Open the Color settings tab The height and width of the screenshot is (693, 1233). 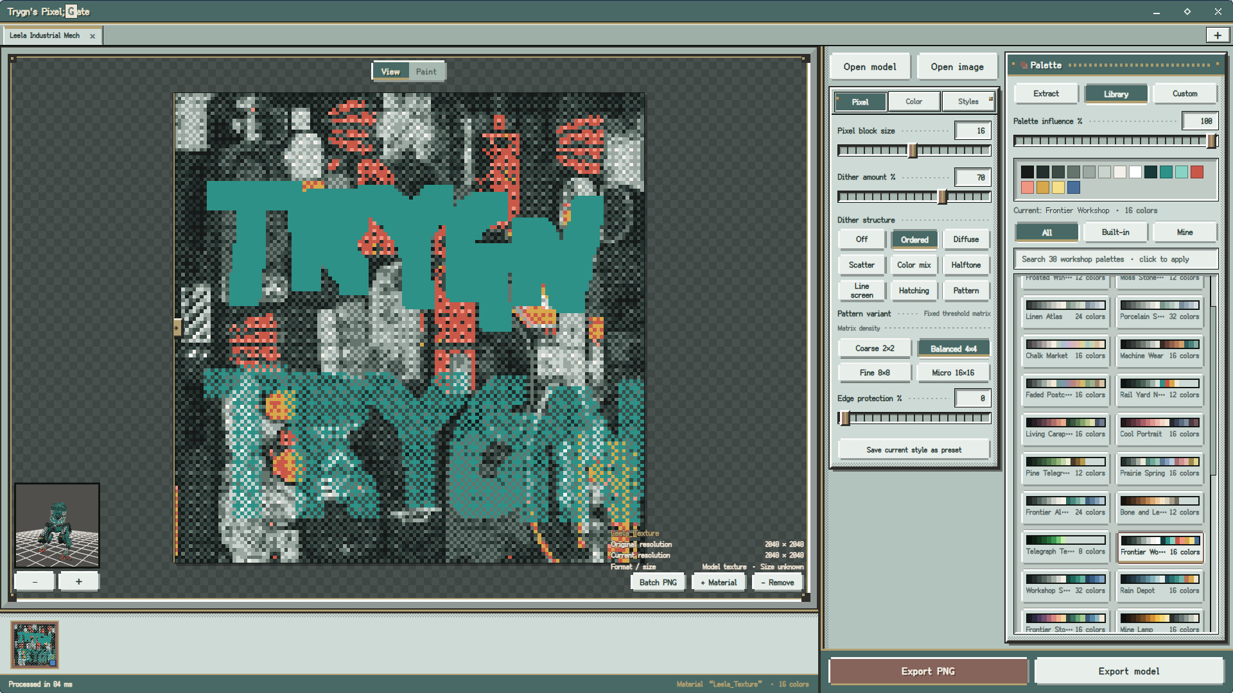click(914, 101)
